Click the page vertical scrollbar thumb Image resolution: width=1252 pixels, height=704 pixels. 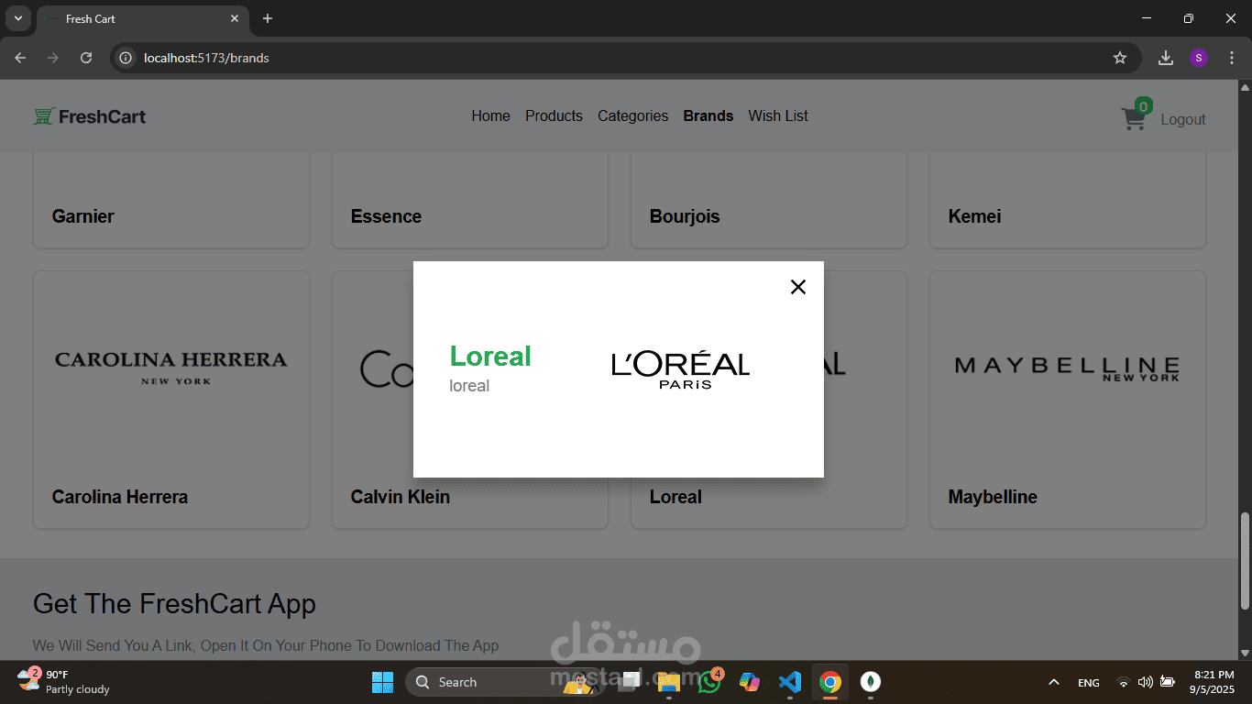(x=1245, y=560)
